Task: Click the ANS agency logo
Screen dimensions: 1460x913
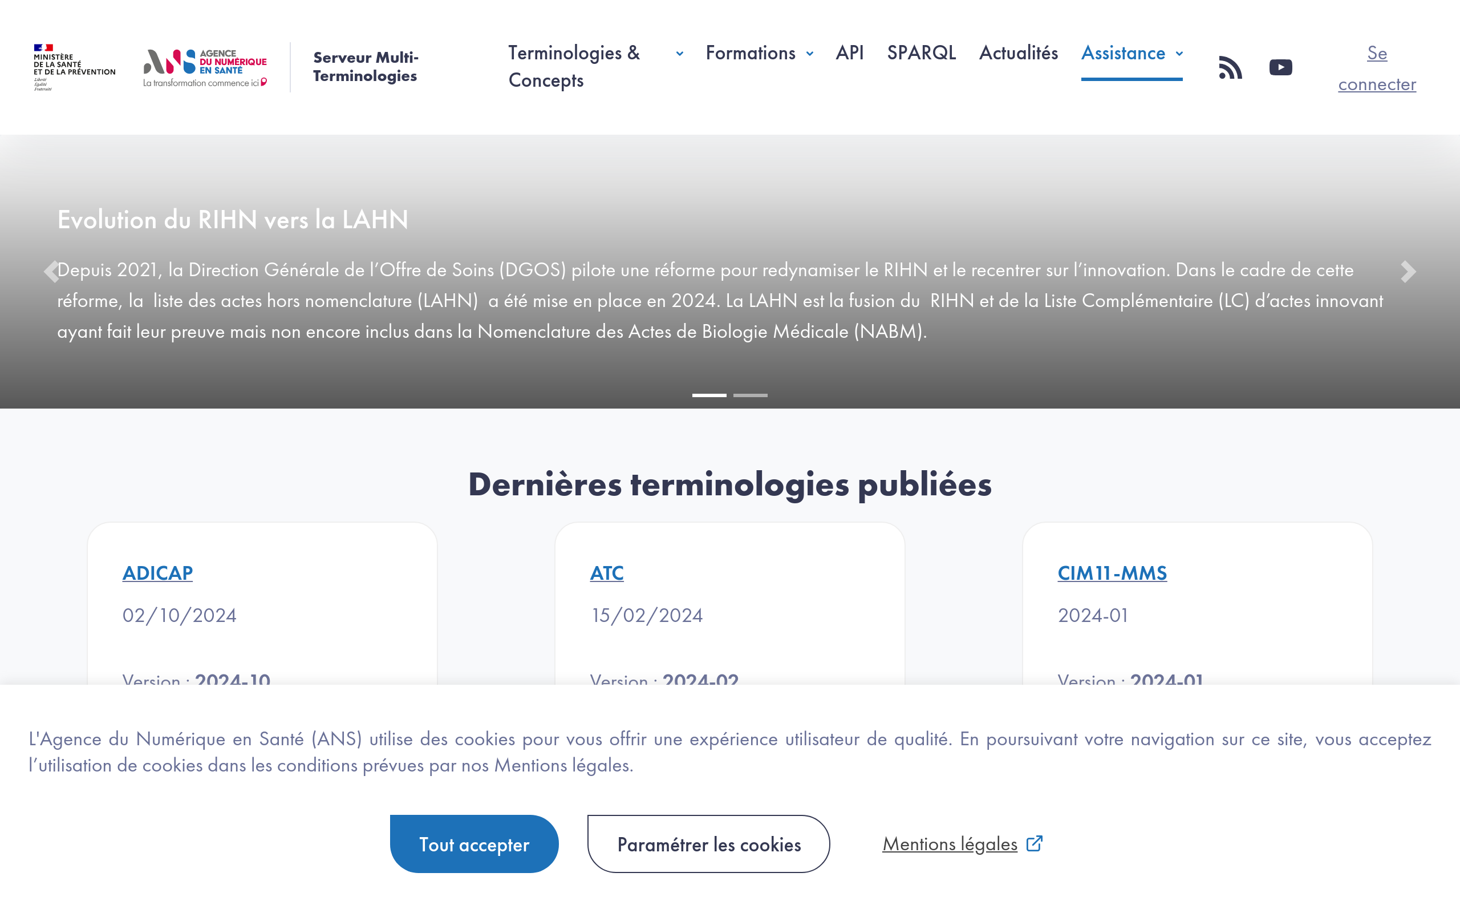Action: pyautogui.click(x=205, y=65)
